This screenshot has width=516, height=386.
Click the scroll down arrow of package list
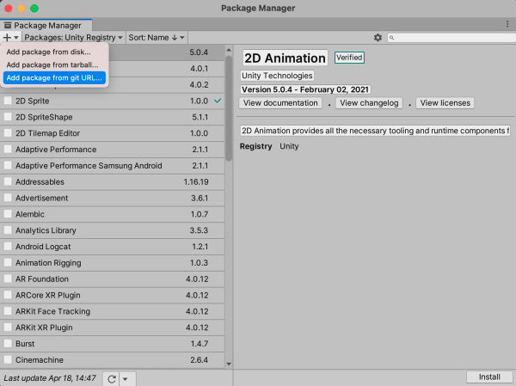click(229, 364)
